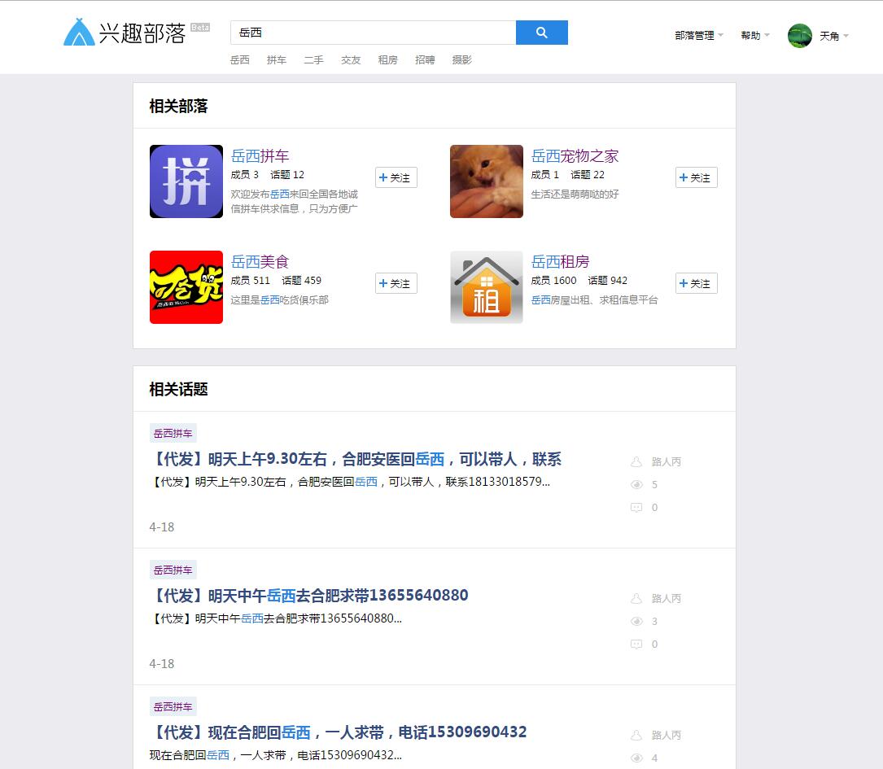The image size is (883, 769).
Task: Click author icon on 13655640880 post
Action: pyautogui.click(x=636, y=598)
